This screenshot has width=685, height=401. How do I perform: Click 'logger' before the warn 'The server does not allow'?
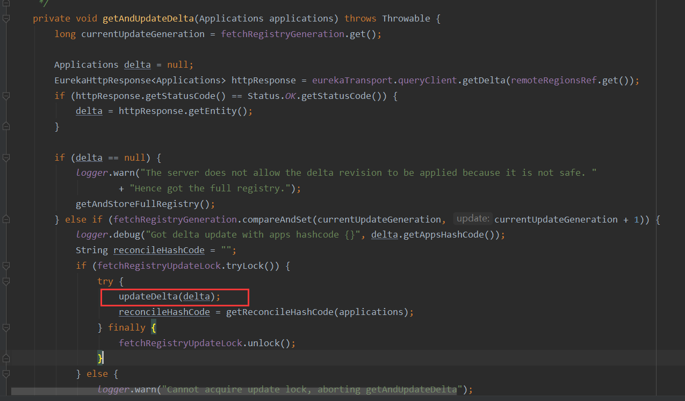(x=92, y=173)
